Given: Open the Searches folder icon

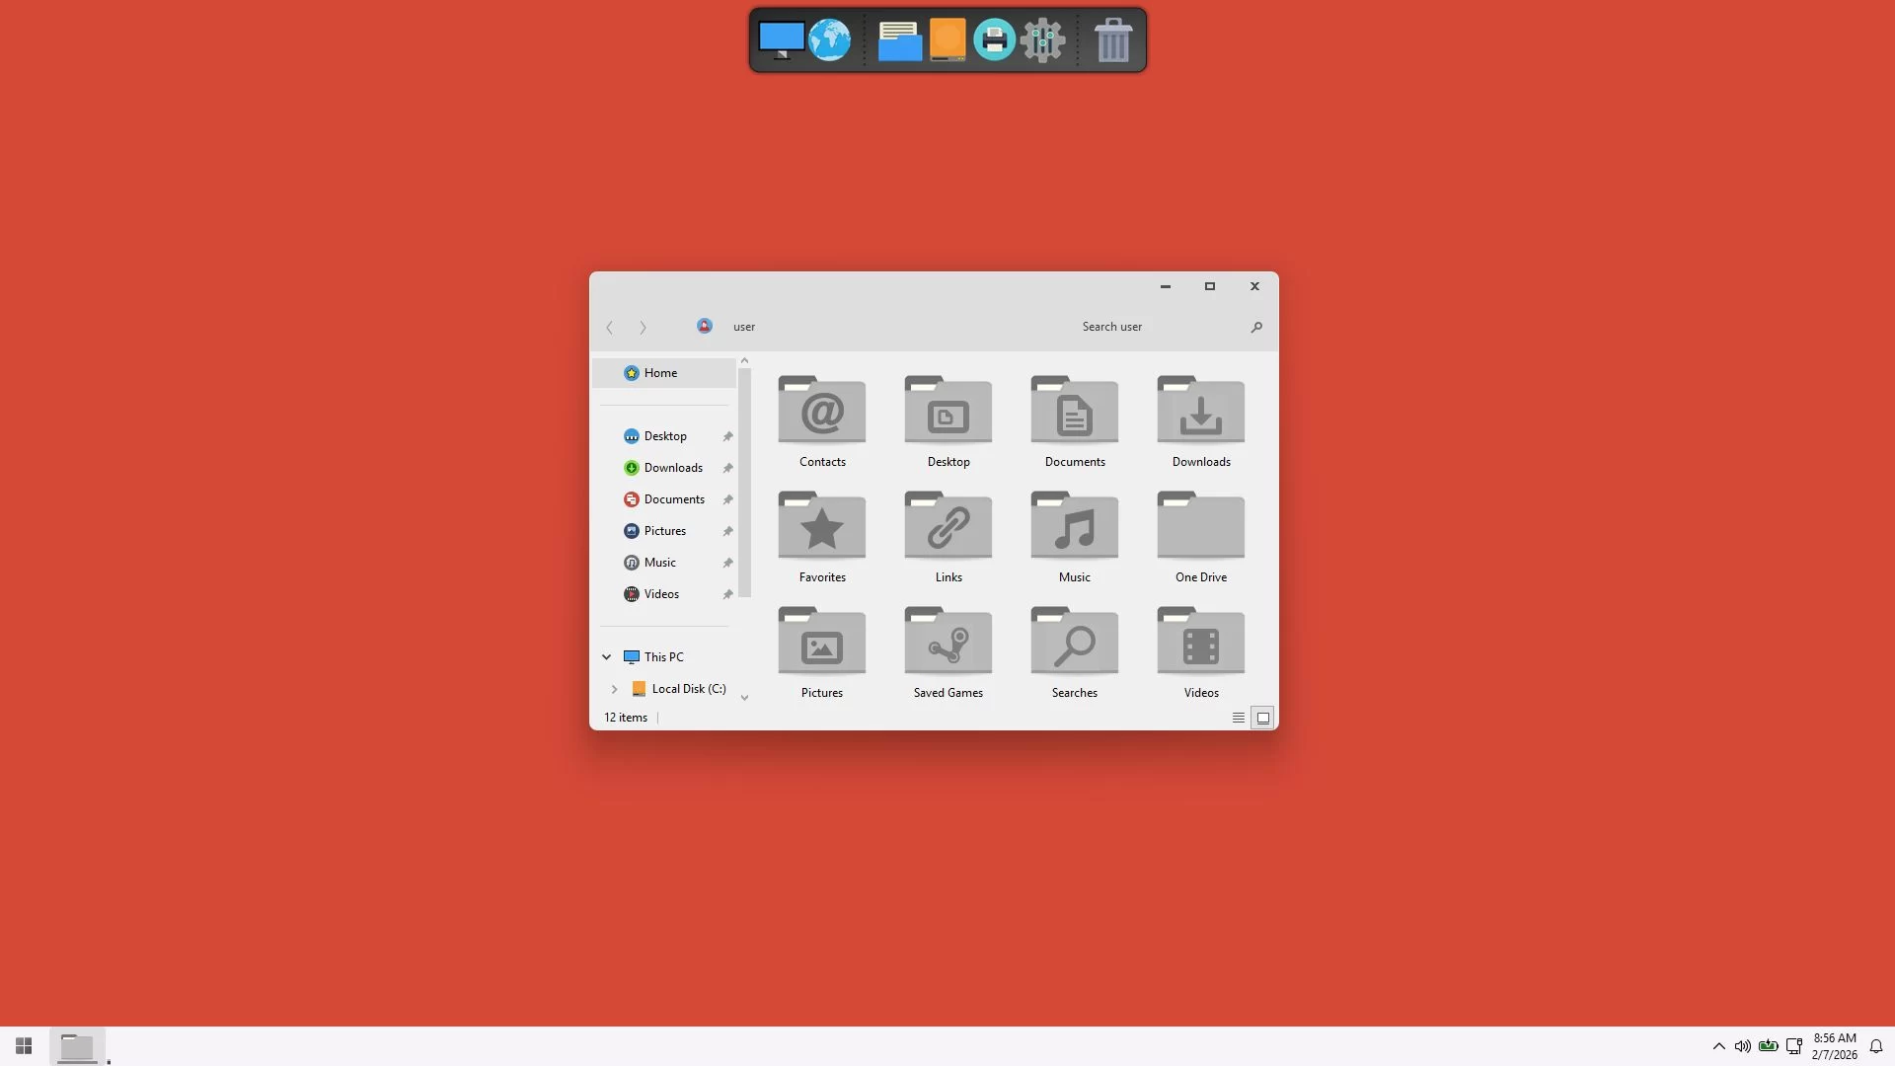Looking at the screenshot, I should coord(1074,642).
